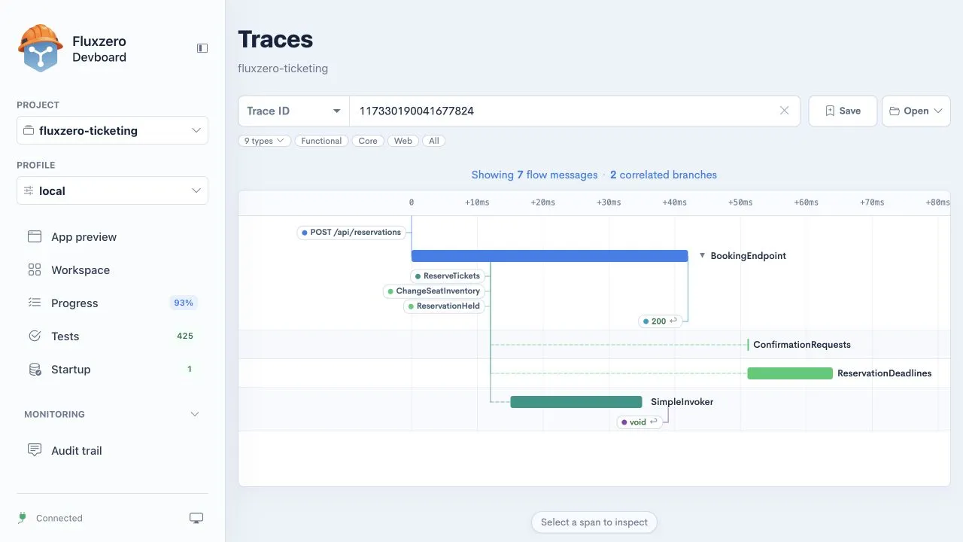
Task: Toggle the Core filter chip
Action: (368, 141)
